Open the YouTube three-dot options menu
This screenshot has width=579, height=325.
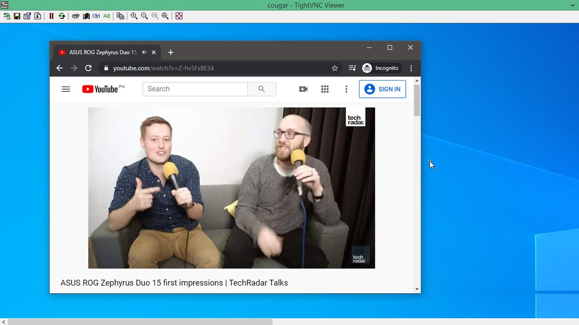click(346, 89)
